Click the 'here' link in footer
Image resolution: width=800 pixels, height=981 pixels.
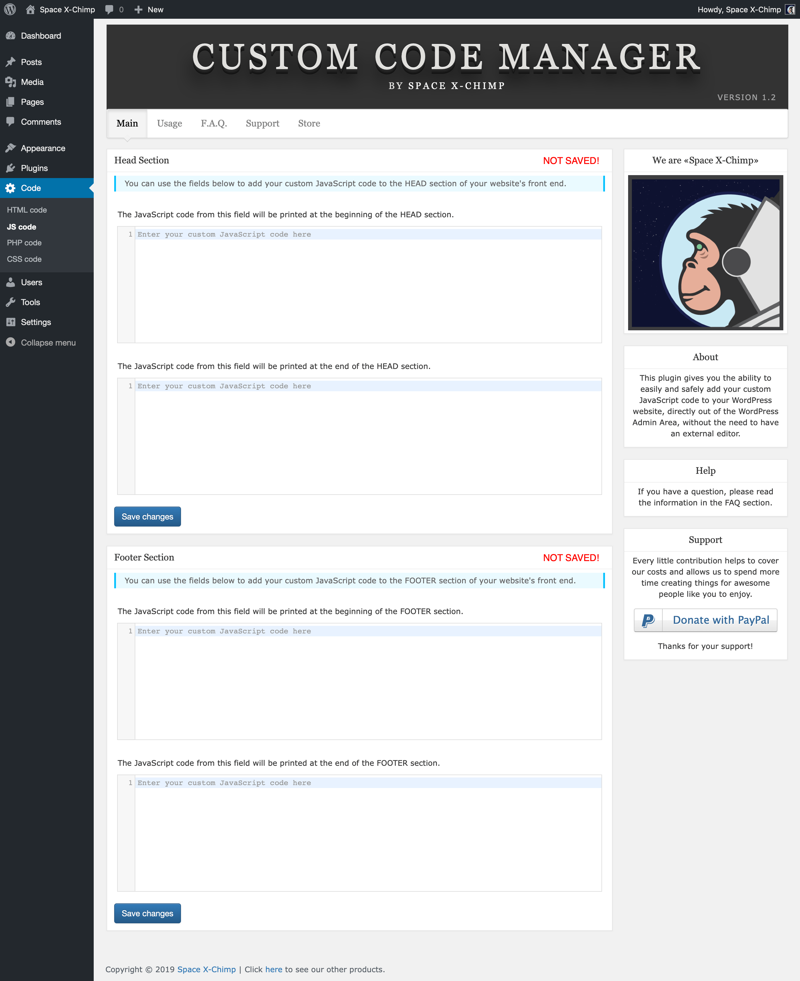pos(274,969)
